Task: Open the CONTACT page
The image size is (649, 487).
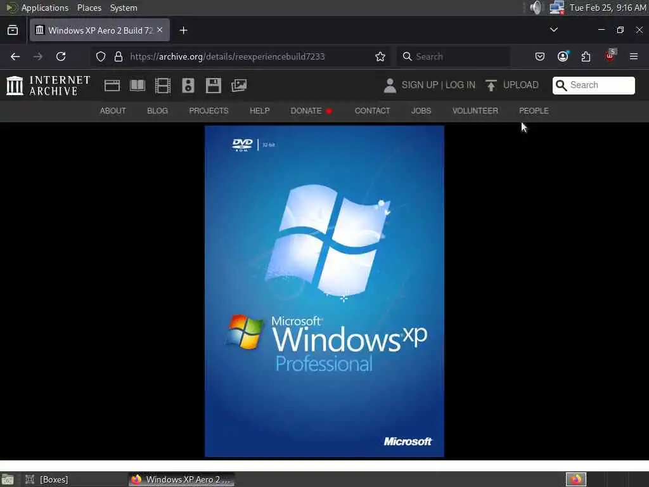Action: 372,110
